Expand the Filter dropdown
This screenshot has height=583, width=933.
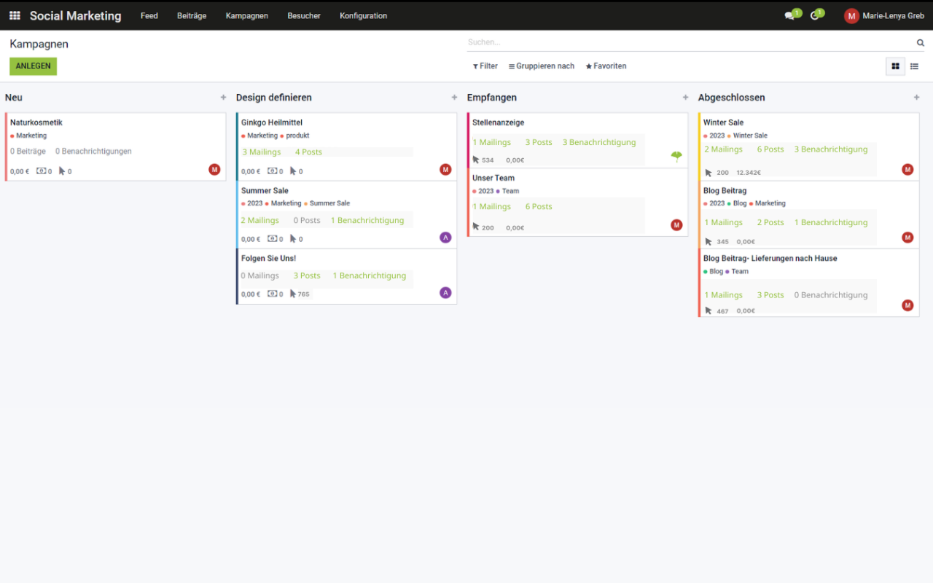485,66
